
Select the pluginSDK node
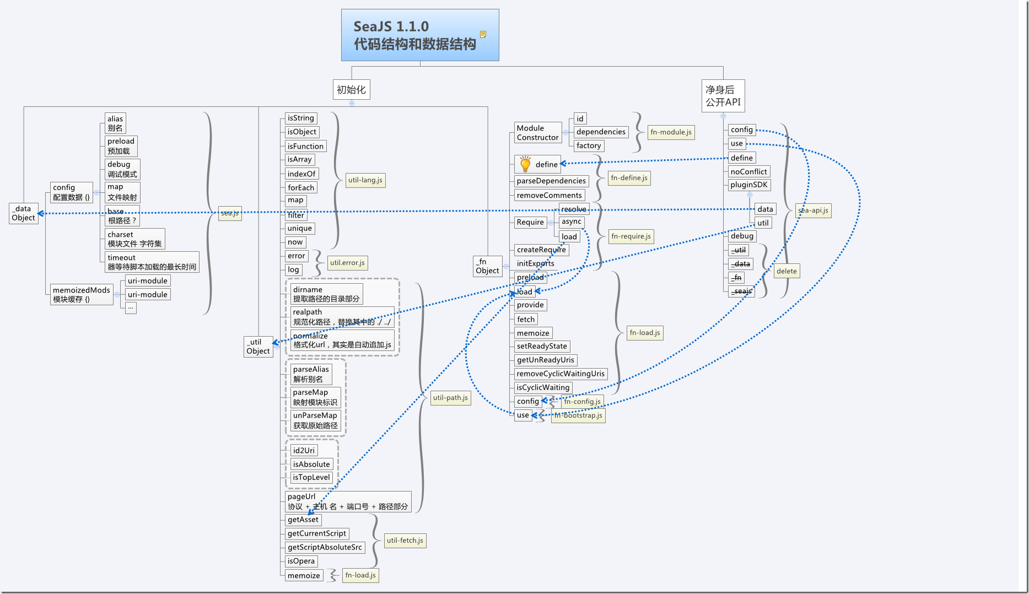[749, 185]
